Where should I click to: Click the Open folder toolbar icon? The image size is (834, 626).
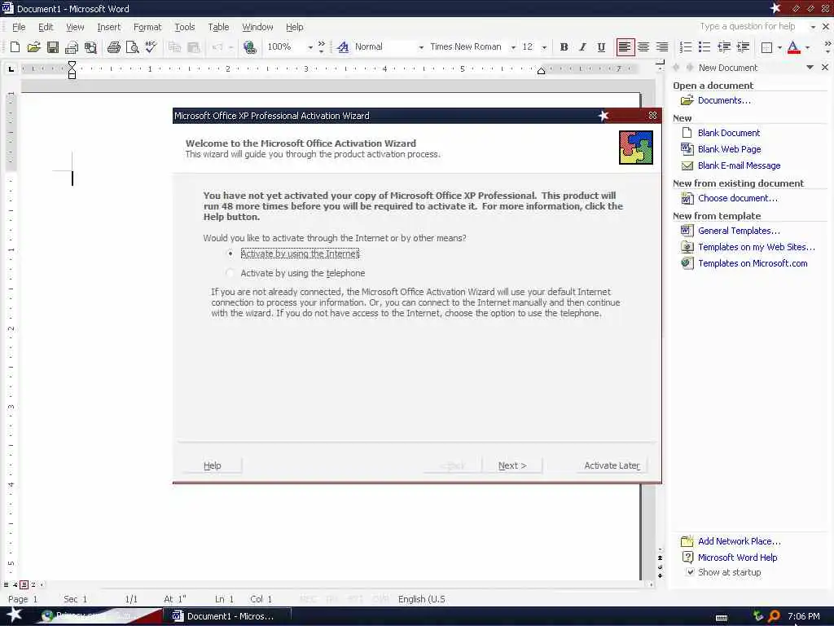33,46
